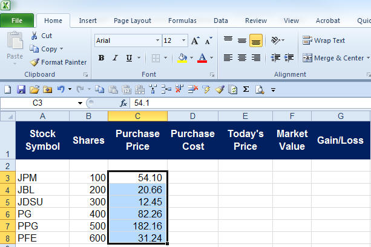Switch to the Formulas tab
This screenshot has width=371, height=247.
182,21
